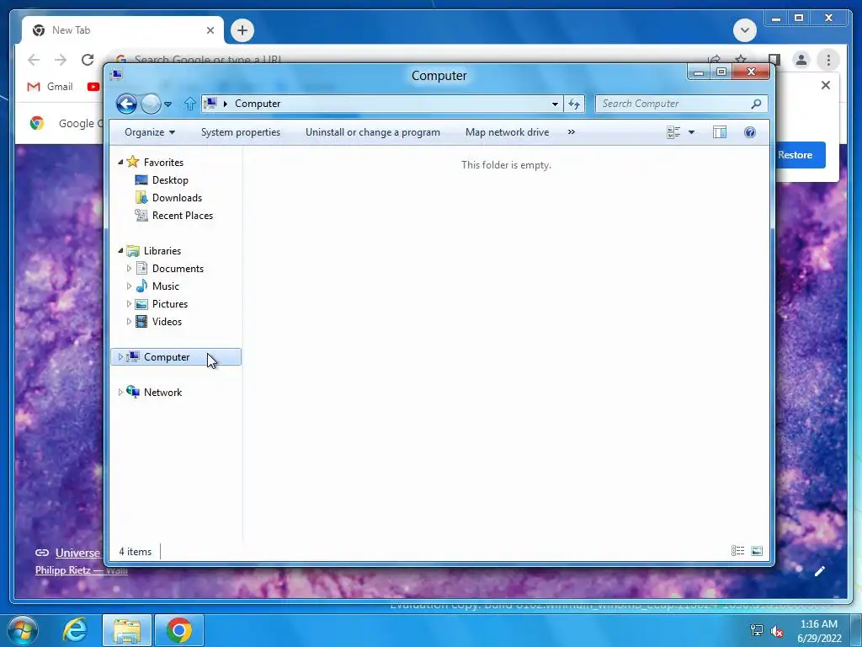Open the address bar previous locations dropdown
The image size is (862, 647).
[x=555, y=104]
